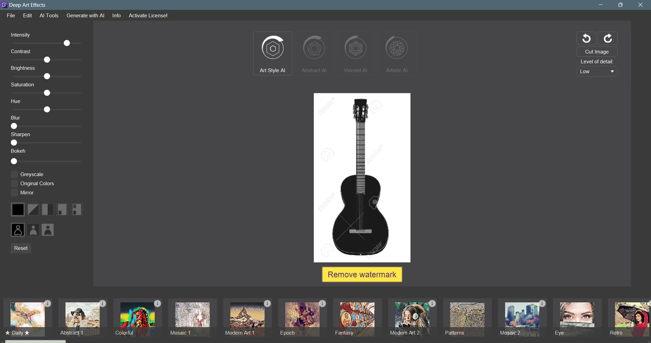Click the Hue slider handle
This screenshot has width=651, height=343.
(47, 109)
